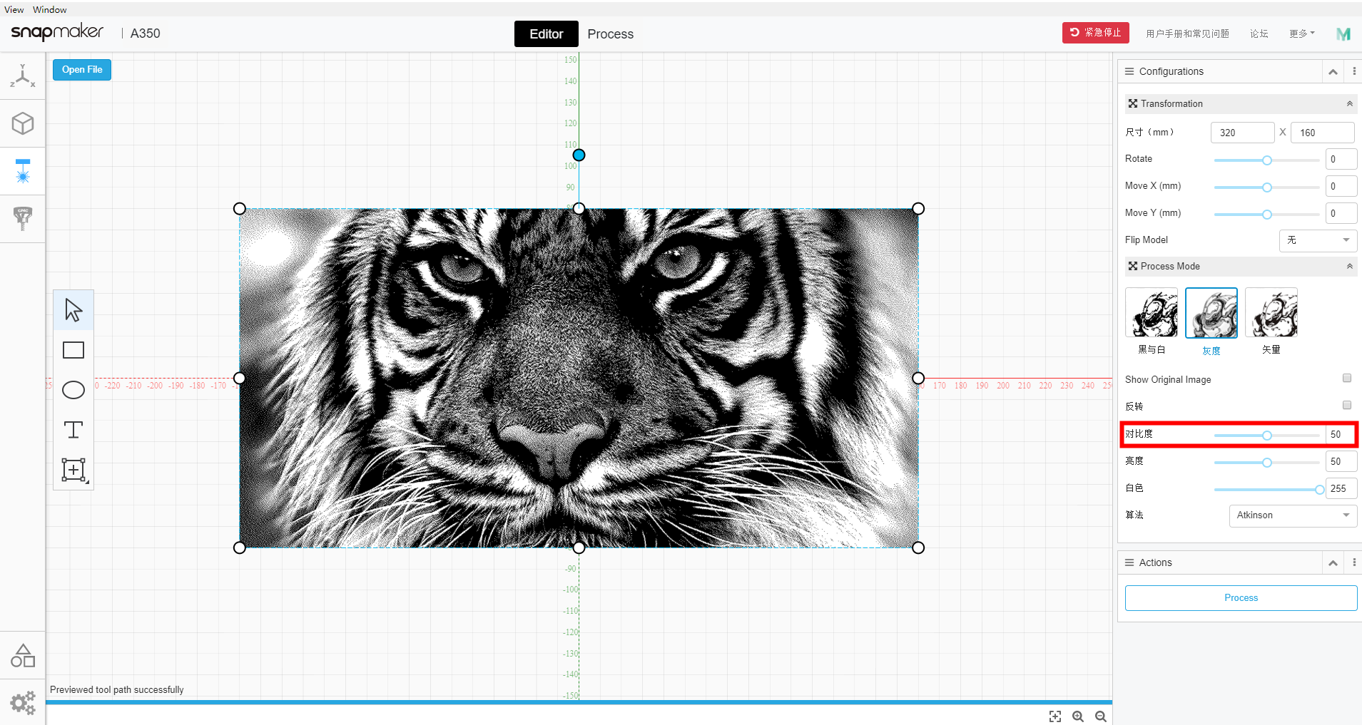Viewport: 1362px width, 725px height.
Task: Click the red 紧急停止 emergency stop button
Action: (1096, 33)
